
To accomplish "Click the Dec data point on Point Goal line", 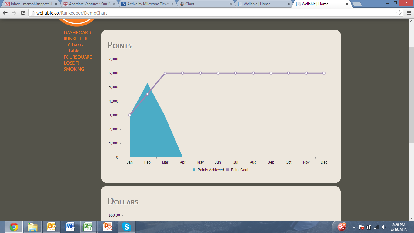I will 324,73.
